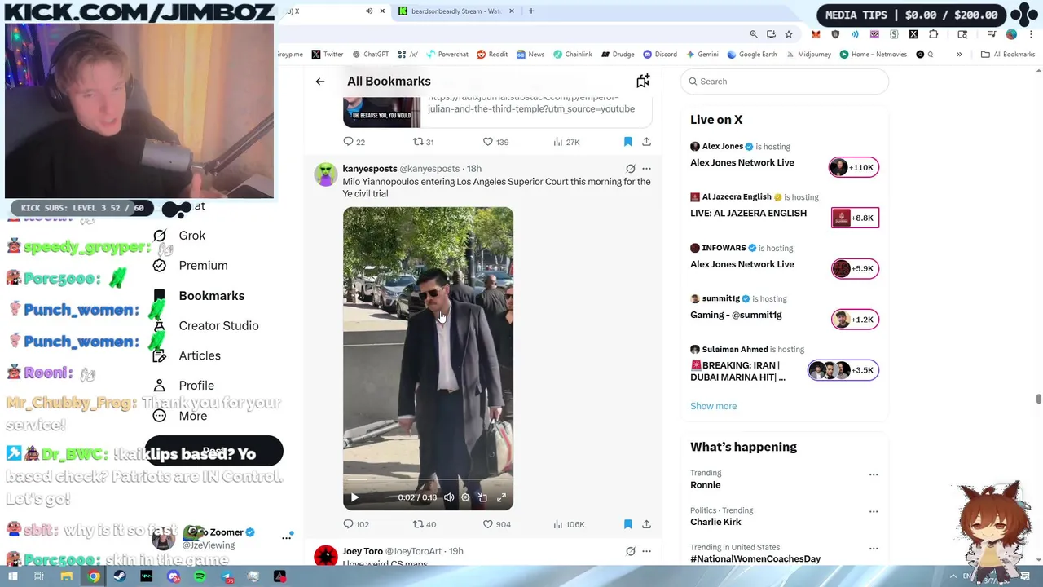Open Chrome zoom magnifier icon
Image resolution: width=1043 pixels, height=587 pixels.
[754, 34]
